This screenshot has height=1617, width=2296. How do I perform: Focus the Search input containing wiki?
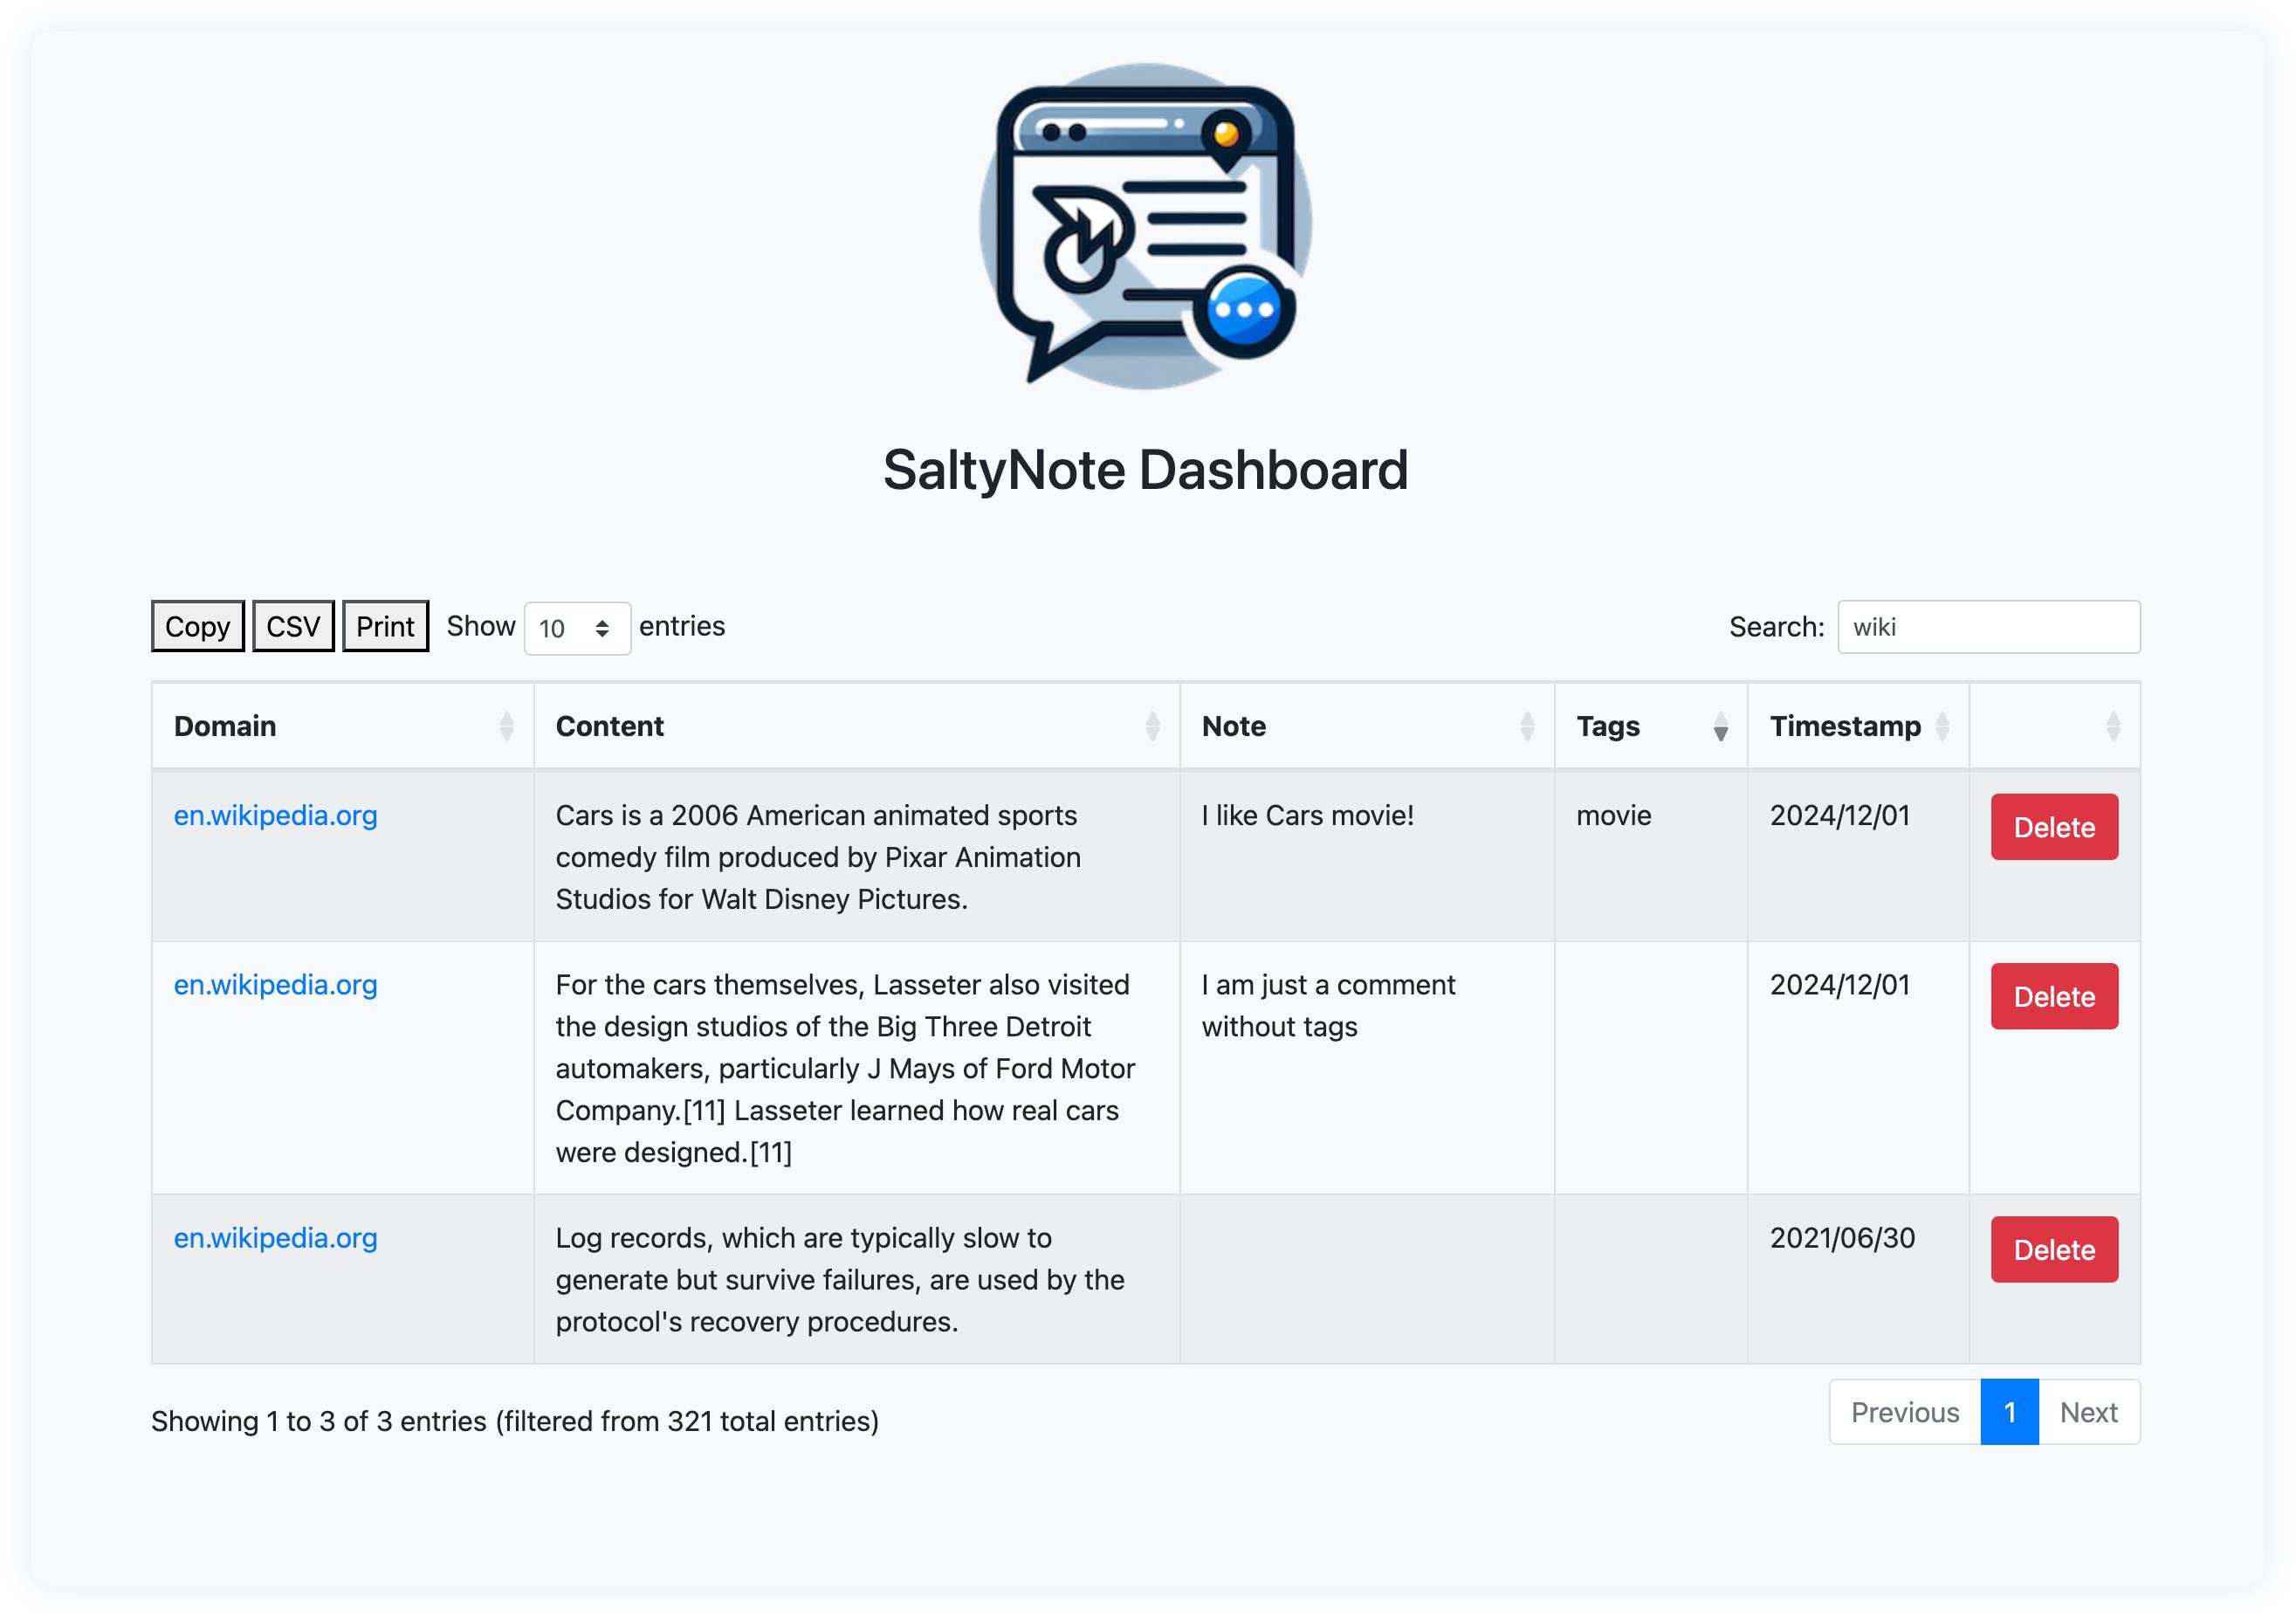tap(1987, 627)
